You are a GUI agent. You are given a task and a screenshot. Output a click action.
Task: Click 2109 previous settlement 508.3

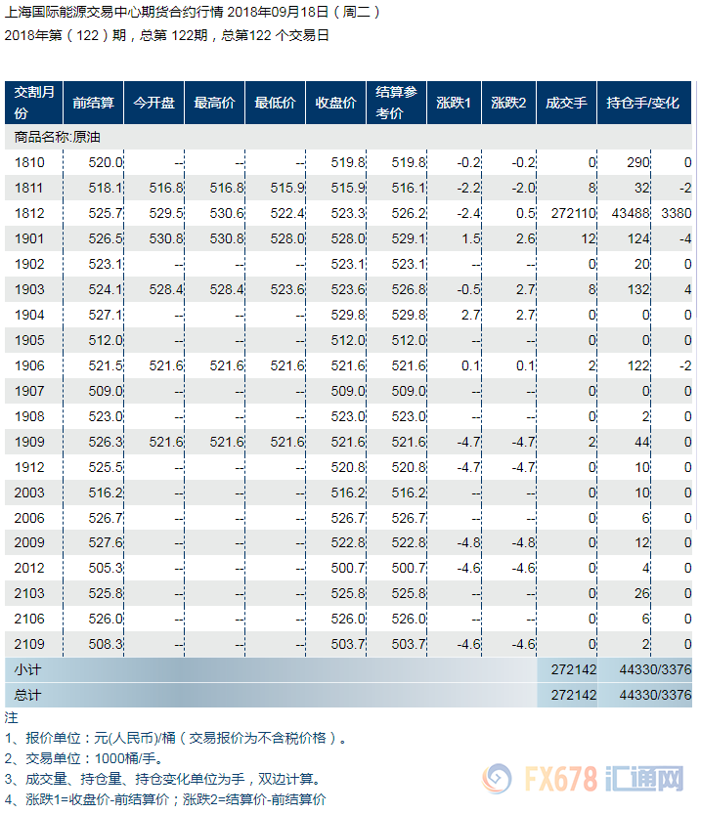pyautogui.click(x=106, y=644)
